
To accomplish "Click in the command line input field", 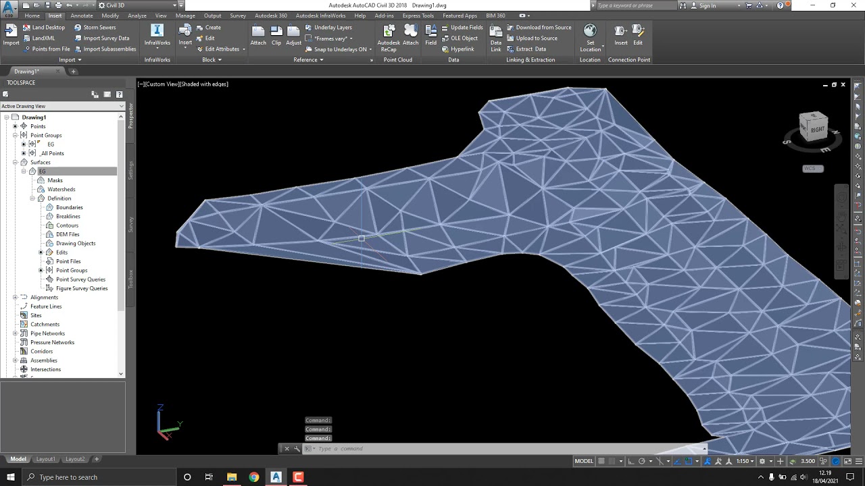I will (507, 448).
